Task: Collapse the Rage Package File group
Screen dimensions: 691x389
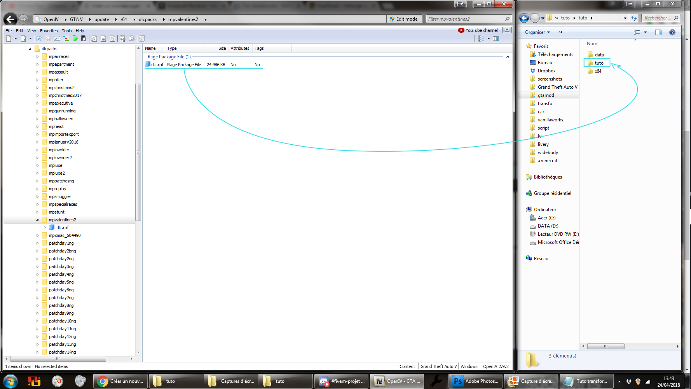Action: click(508, 57)
